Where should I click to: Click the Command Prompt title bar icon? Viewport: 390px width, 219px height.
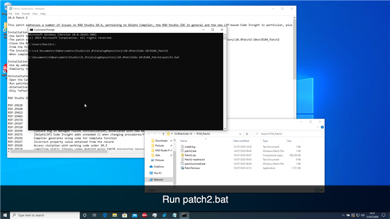[x=31, y=30]
